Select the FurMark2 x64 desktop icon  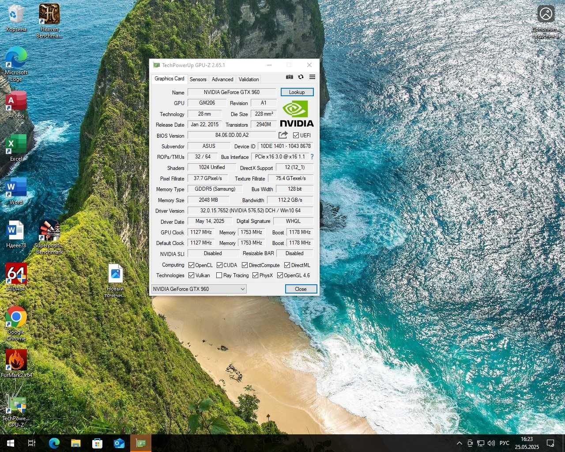(x=16, y=364)
